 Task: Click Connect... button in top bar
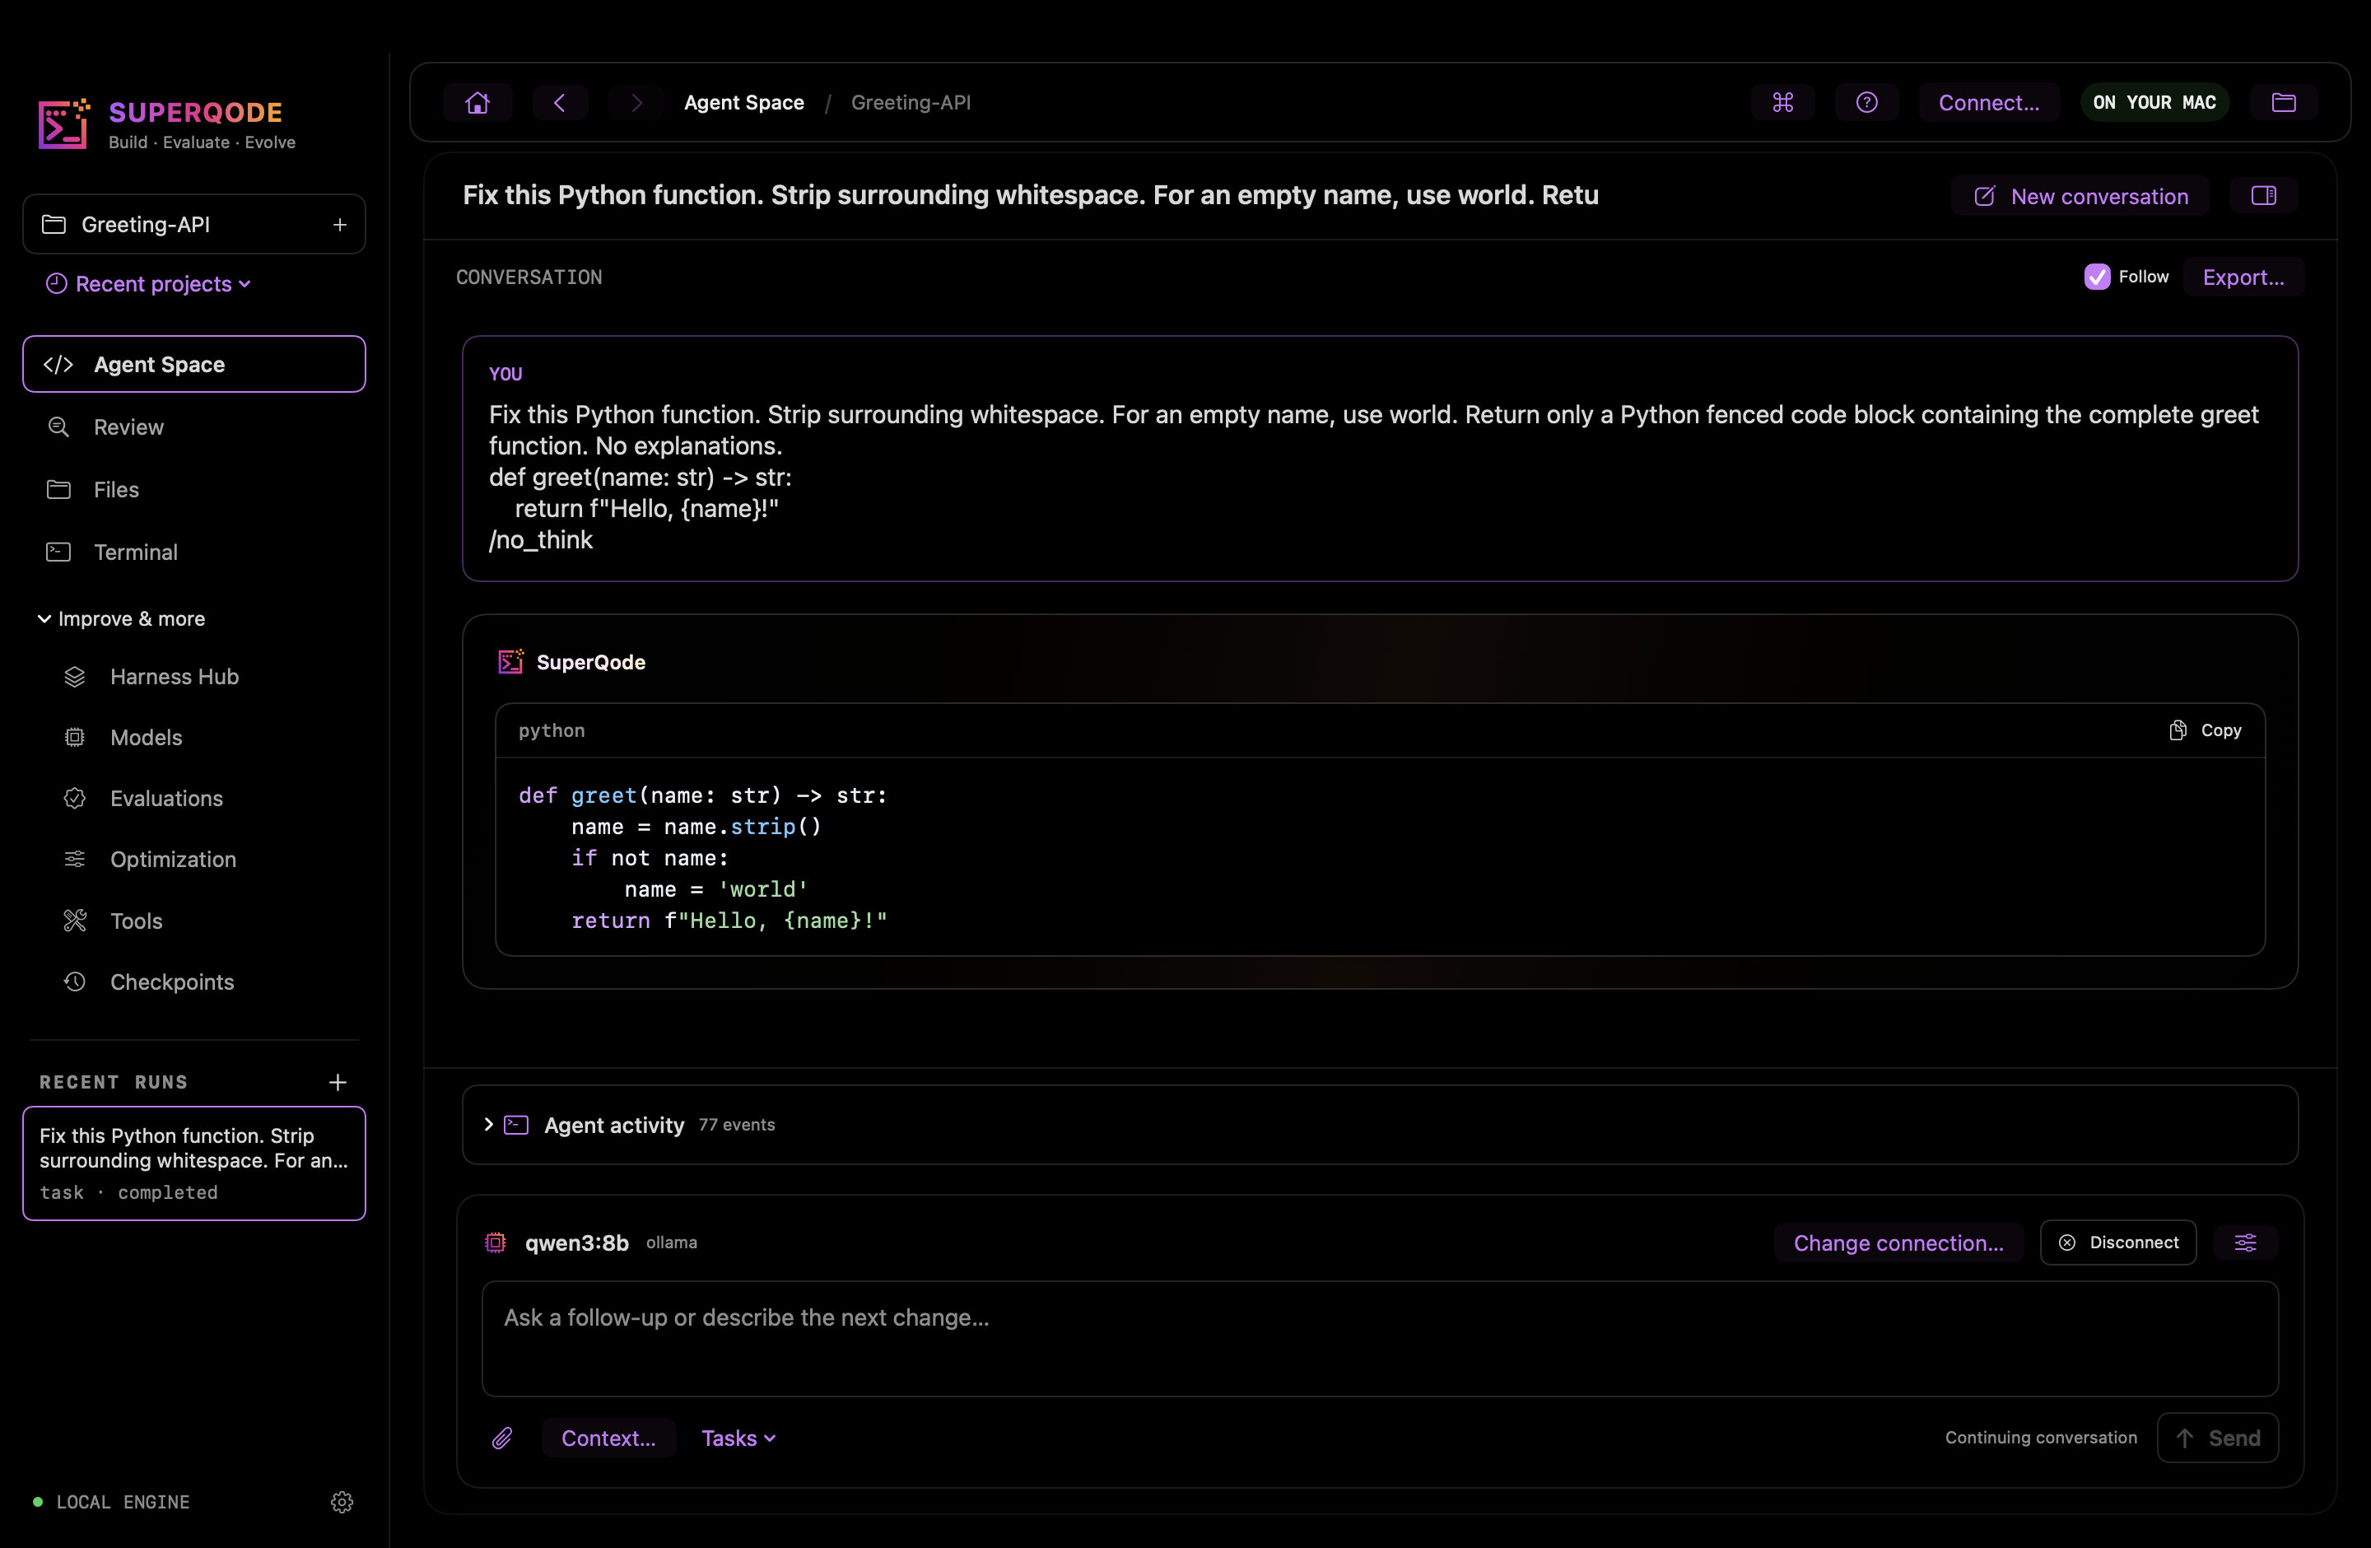tap(1988, 103)
